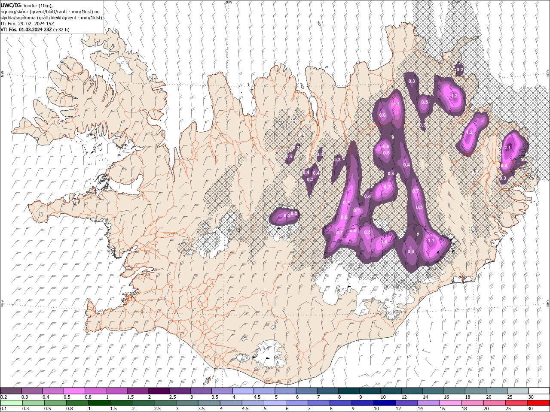The image size is (550, 412).
Task: Click the darkest purple swatch labeled 2 in upper legend
Action: (x=159, y=391)
